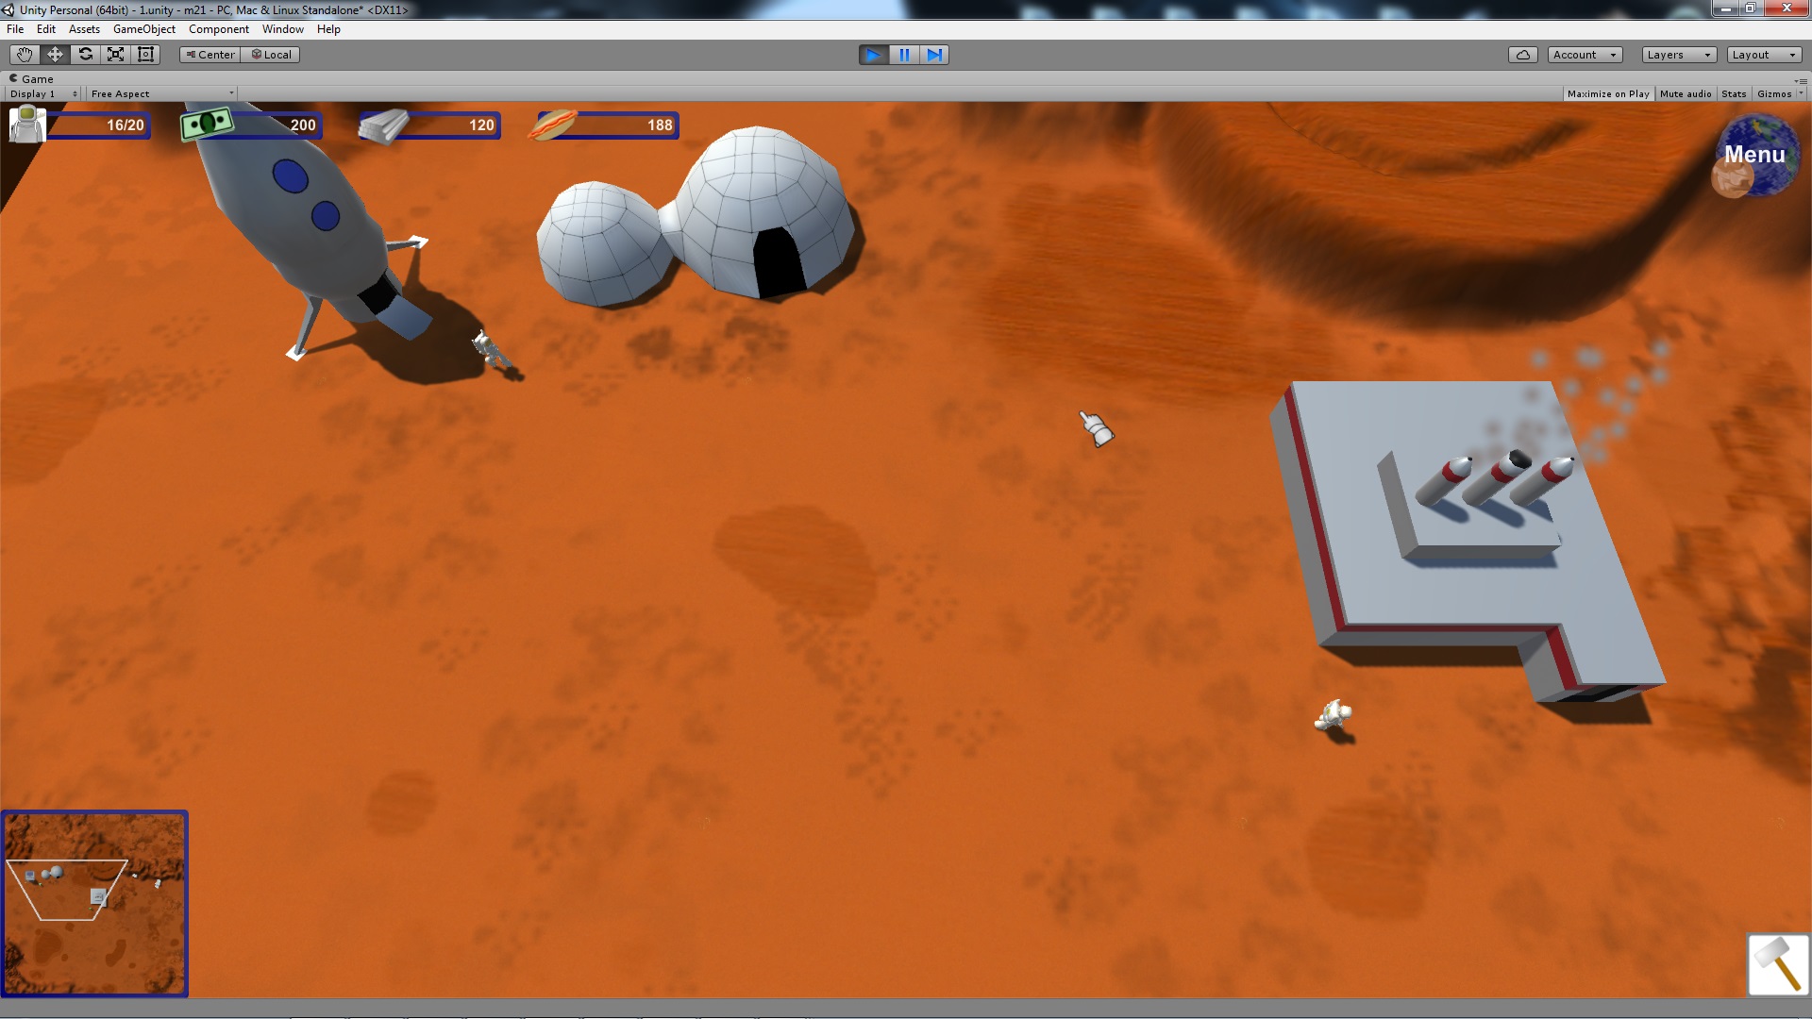This screenshot has width=1812, height=1019.
Task: Open the Edit menu
Action: (46, 29)
